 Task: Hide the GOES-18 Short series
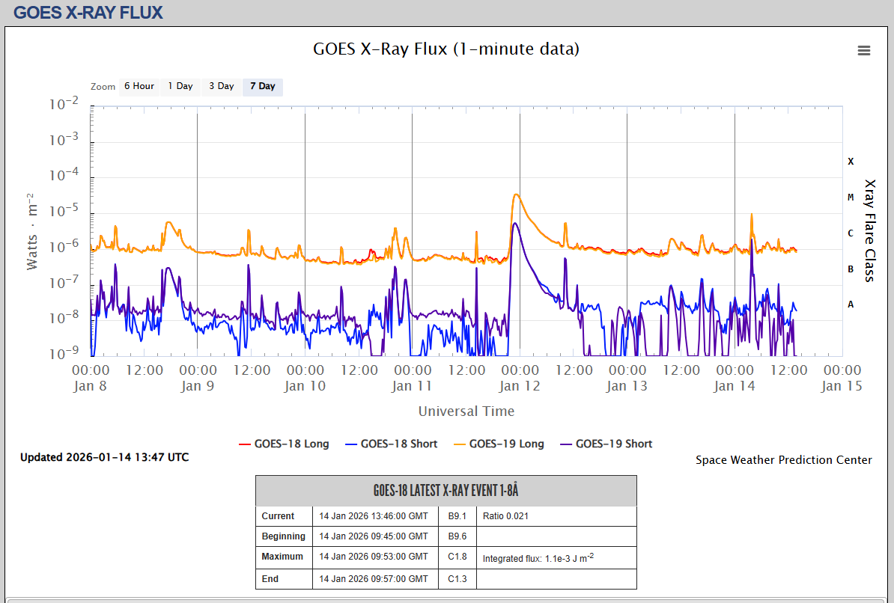click(x=390, y=444)
